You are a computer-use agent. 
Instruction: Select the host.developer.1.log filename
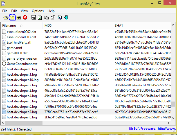pos(22,75)
